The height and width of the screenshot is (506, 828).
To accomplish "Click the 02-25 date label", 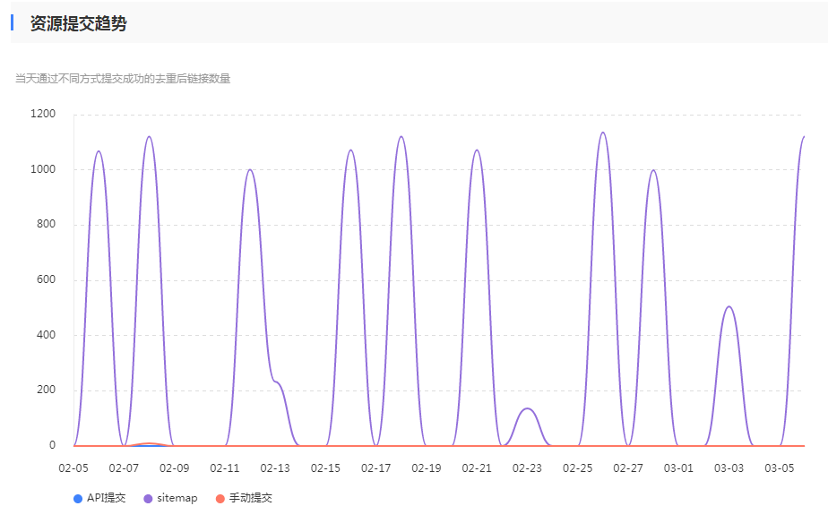I will point(578,468).
